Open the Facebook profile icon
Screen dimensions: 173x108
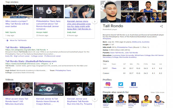[x=133, y=84]
